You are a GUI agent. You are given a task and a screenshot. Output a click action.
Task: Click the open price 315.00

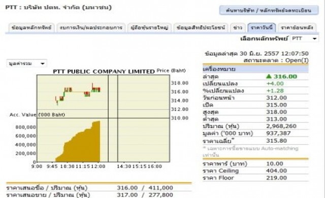[x=276, y=105]
